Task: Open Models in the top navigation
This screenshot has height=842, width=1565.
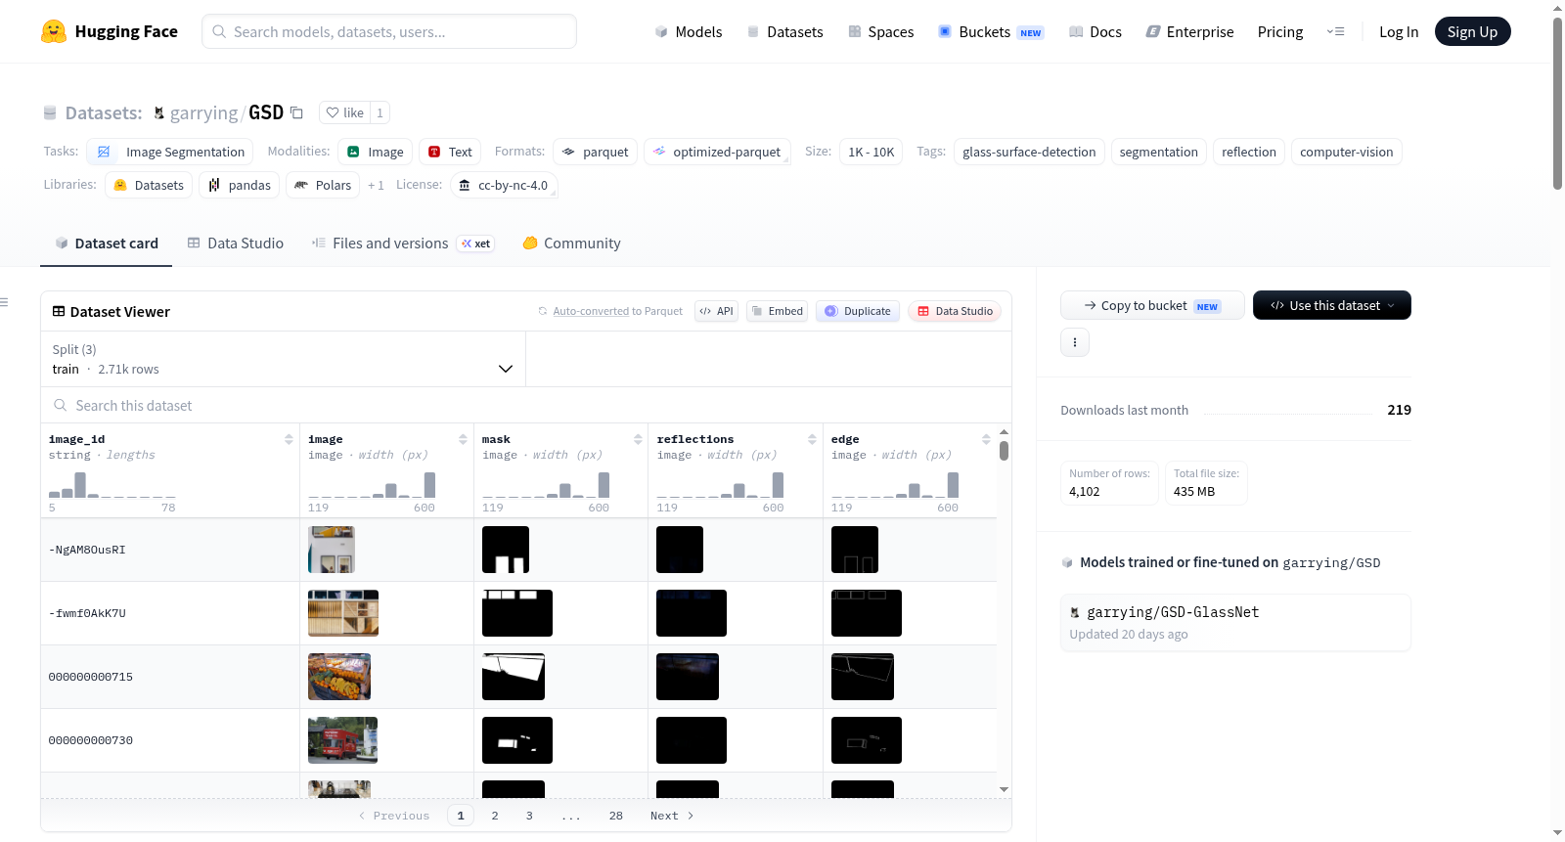Action: (x=689, y=31)
